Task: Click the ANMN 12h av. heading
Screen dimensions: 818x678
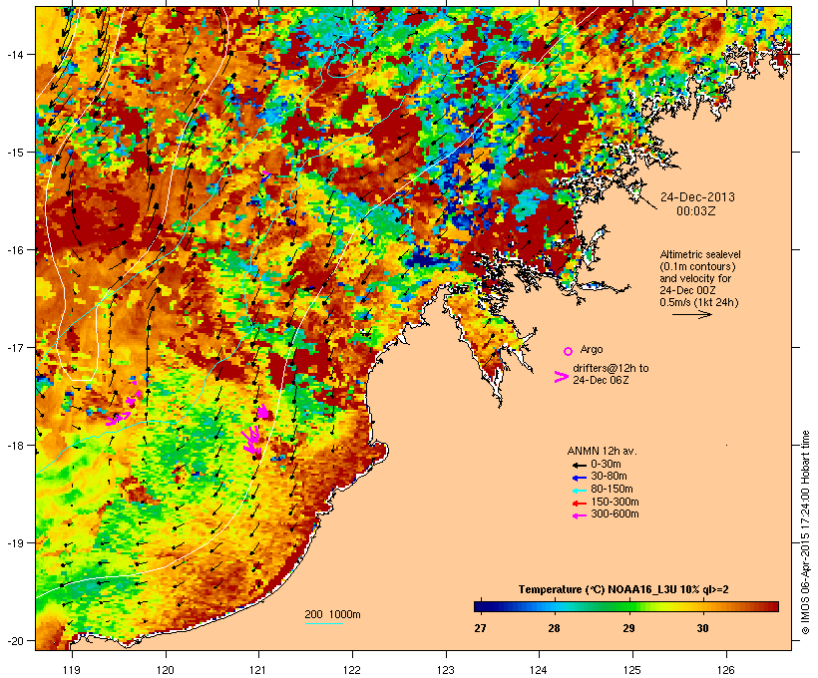Action: 602,451
